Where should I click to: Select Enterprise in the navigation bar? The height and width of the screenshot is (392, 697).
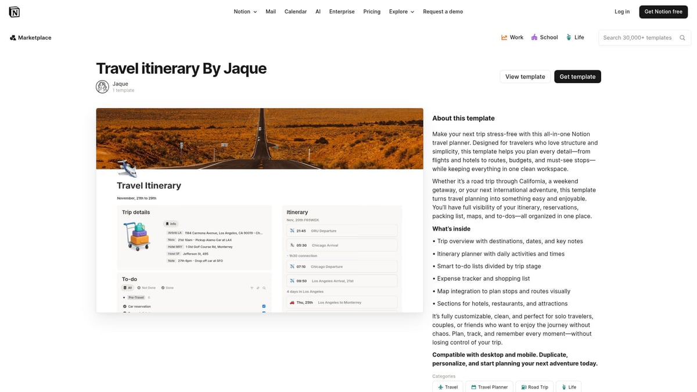point(342,11)
